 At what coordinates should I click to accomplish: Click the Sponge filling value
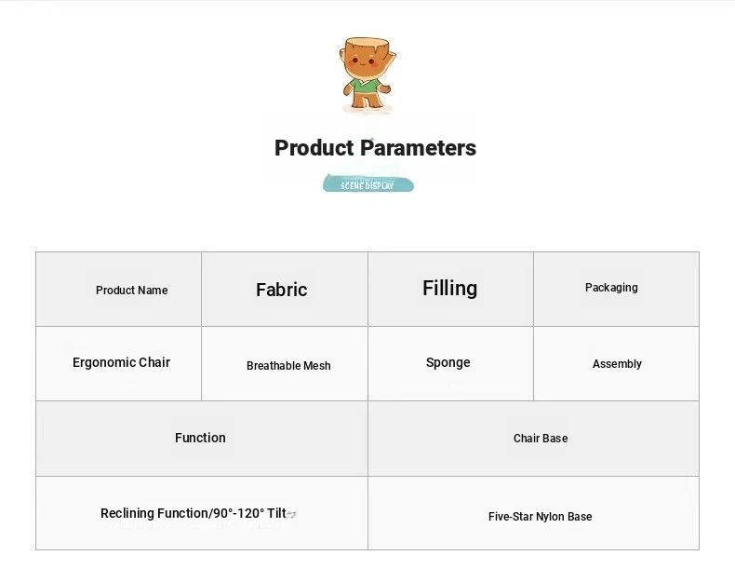[x=448, y=362]
